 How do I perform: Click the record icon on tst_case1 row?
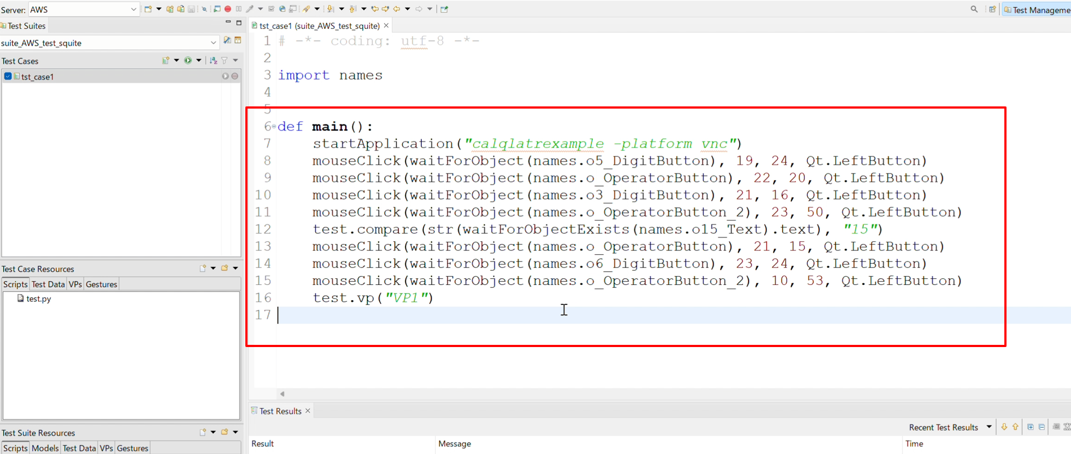235,76
